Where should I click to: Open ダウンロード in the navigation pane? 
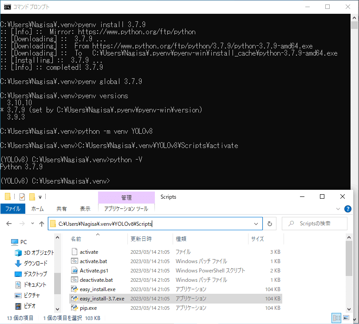36,263
